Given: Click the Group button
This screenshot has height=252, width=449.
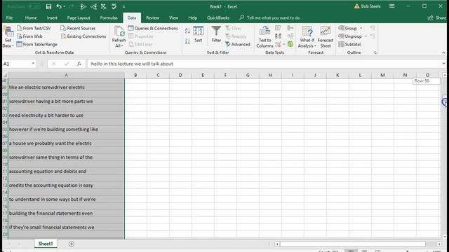Looking at the screenshot, I should [x=348, y=28].
